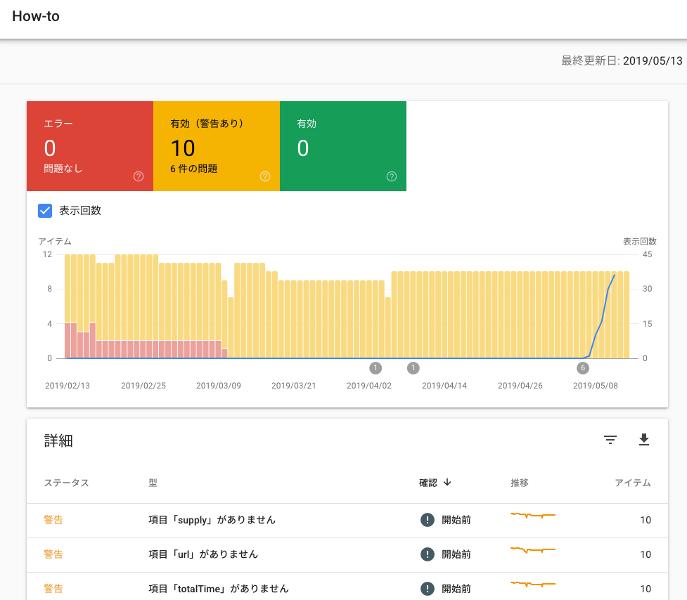
Task: Click the 問題なし text in the red card
Action: 63,169
